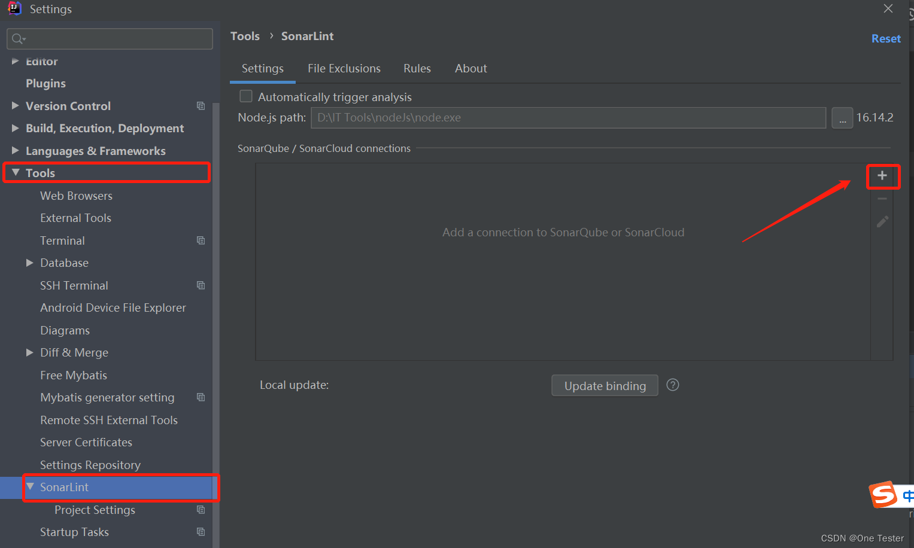Click the Node.js path input field
The height and width of the screenshot is (548, 914).
tap(569, 118)
